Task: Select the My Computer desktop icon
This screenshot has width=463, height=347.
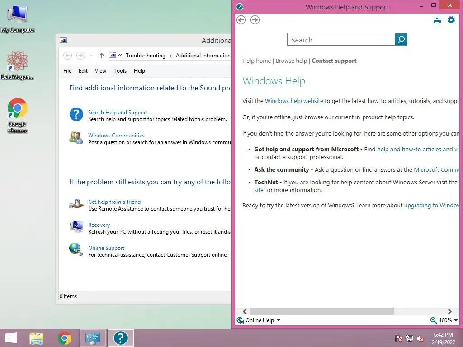Action: [x=18, y=19]
